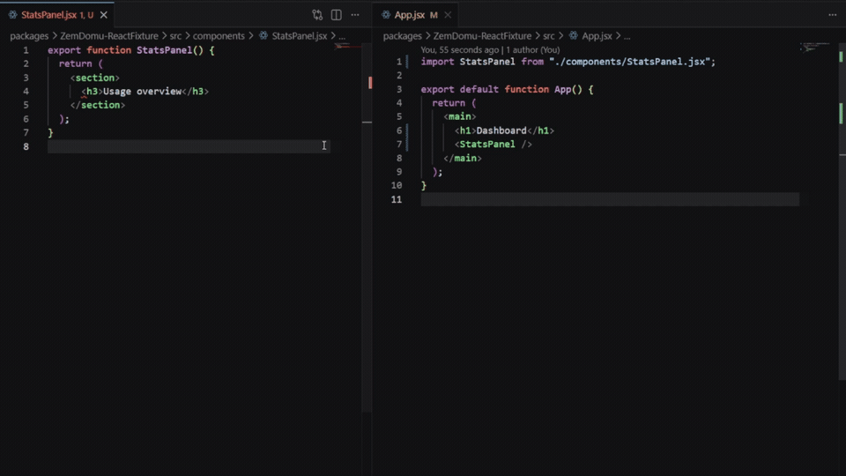The height and width of the screenshot is (476, 846).
Task: Click line number 8 in the left editor
Action: [x=26, y=146]
